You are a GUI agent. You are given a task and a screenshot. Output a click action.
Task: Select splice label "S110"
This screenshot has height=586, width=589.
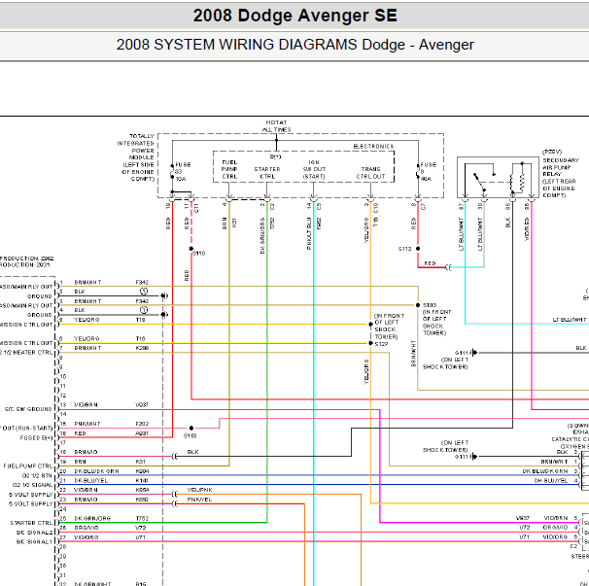tap(199, 254)
